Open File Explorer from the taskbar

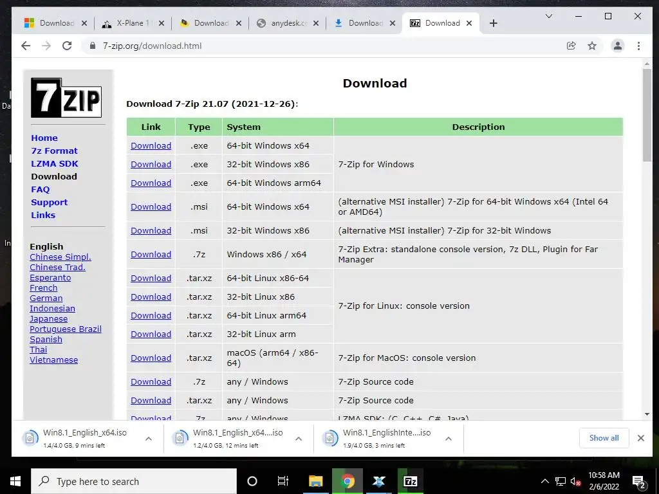pos(315,481)
